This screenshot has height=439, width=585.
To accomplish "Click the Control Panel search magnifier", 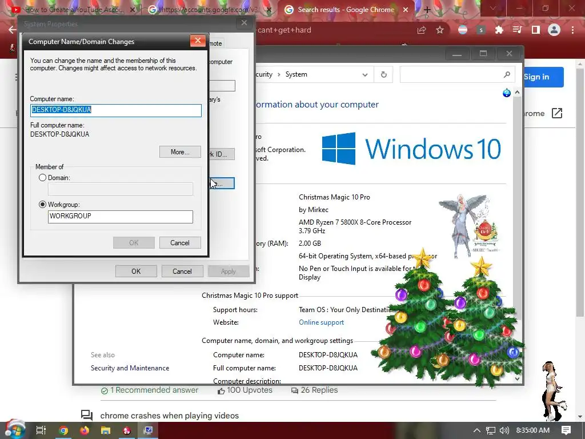I will pyautogui.click(x=507, y=74).
